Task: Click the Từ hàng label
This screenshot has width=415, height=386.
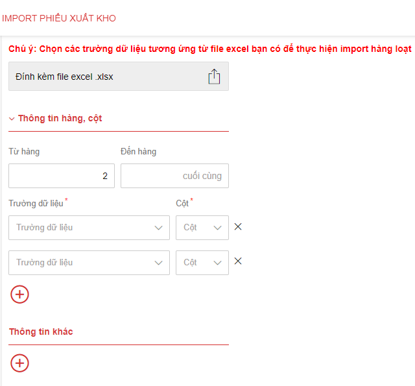Action: 24,152
